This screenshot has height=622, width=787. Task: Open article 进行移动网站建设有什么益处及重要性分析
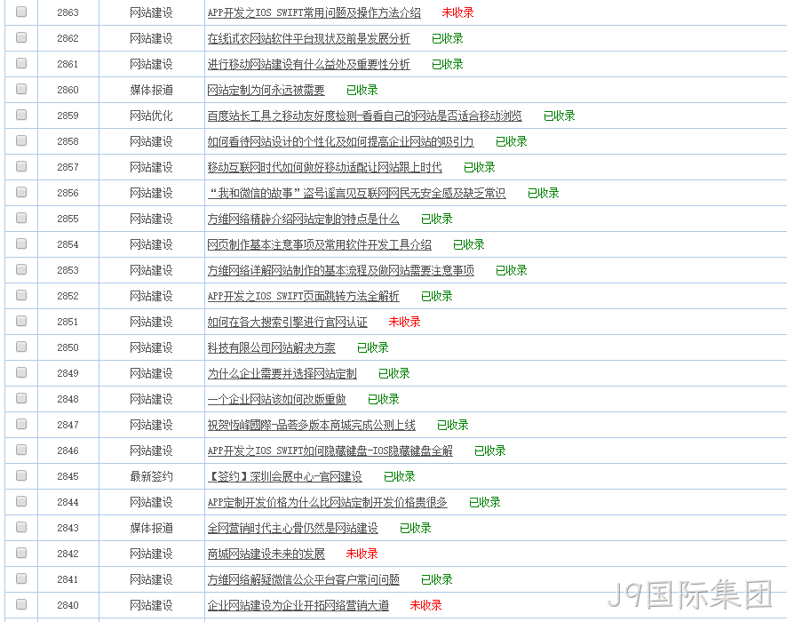(x=309, y=64)
